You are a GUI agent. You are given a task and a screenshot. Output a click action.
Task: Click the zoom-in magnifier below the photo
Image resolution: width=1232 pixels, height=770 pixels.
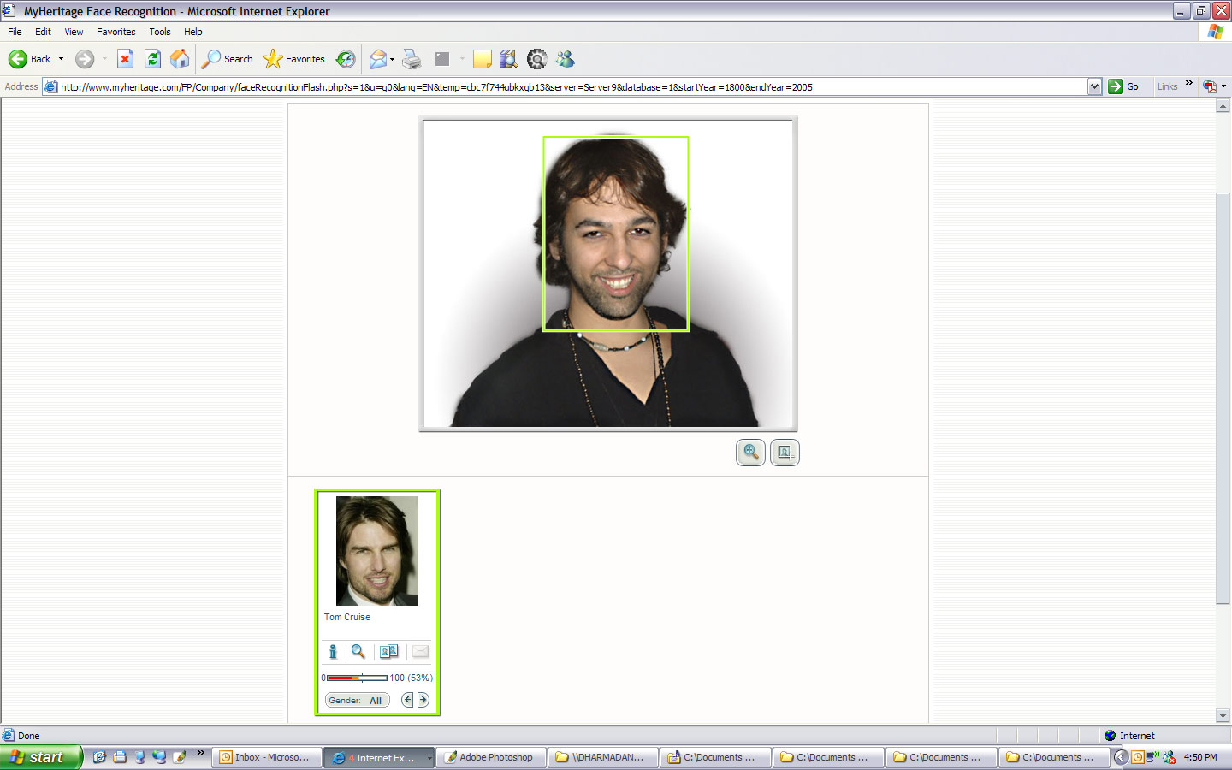click(750, 453)
